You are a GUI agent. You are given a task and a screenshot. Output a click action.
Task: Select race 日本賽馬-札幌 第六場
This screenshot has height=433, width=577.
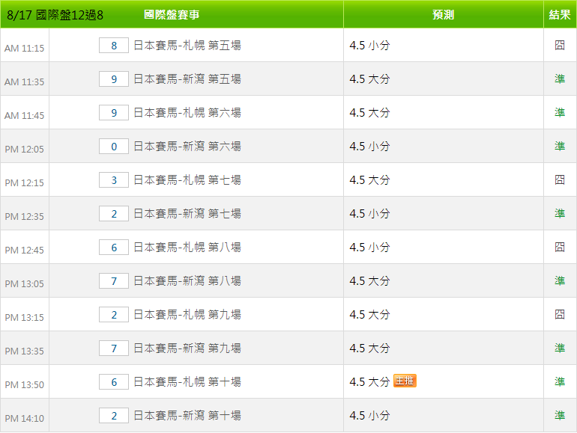(187, 113)
